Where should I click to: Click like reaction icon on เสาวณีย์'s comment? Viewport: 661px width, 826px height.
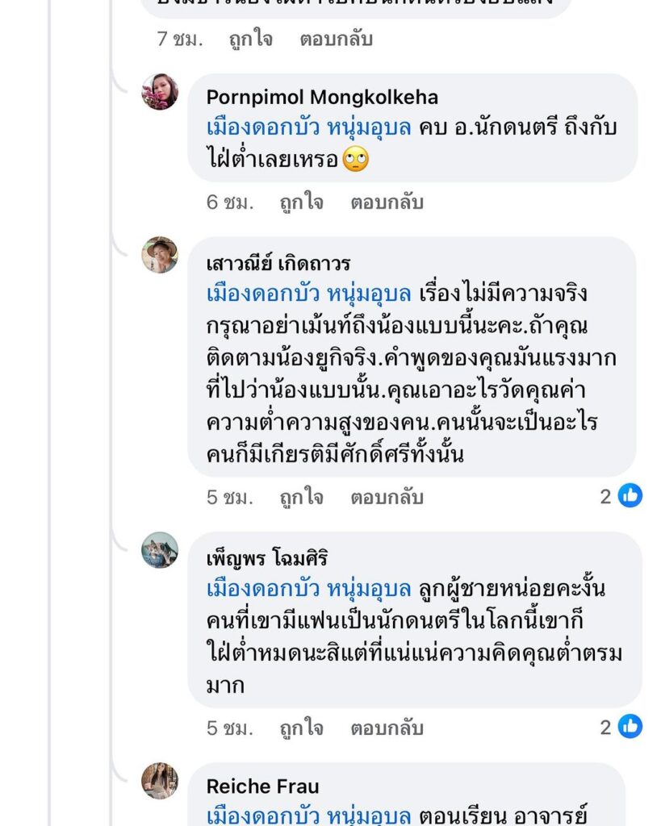click(x=630, y=496)
